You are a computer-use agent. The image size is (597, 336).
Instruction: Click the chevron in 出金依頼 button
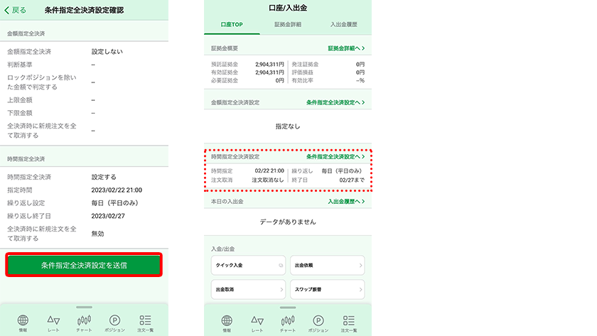(x=360, y=265)
